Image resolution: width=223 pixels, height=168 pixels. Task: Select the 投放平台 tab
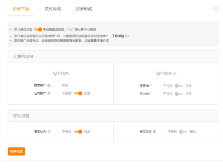coord(21,9)
